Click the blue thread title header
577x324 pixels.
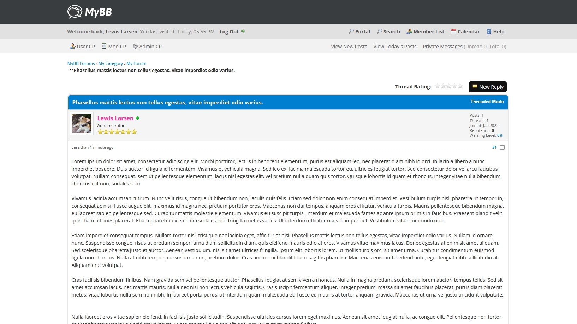click(168, 102)
